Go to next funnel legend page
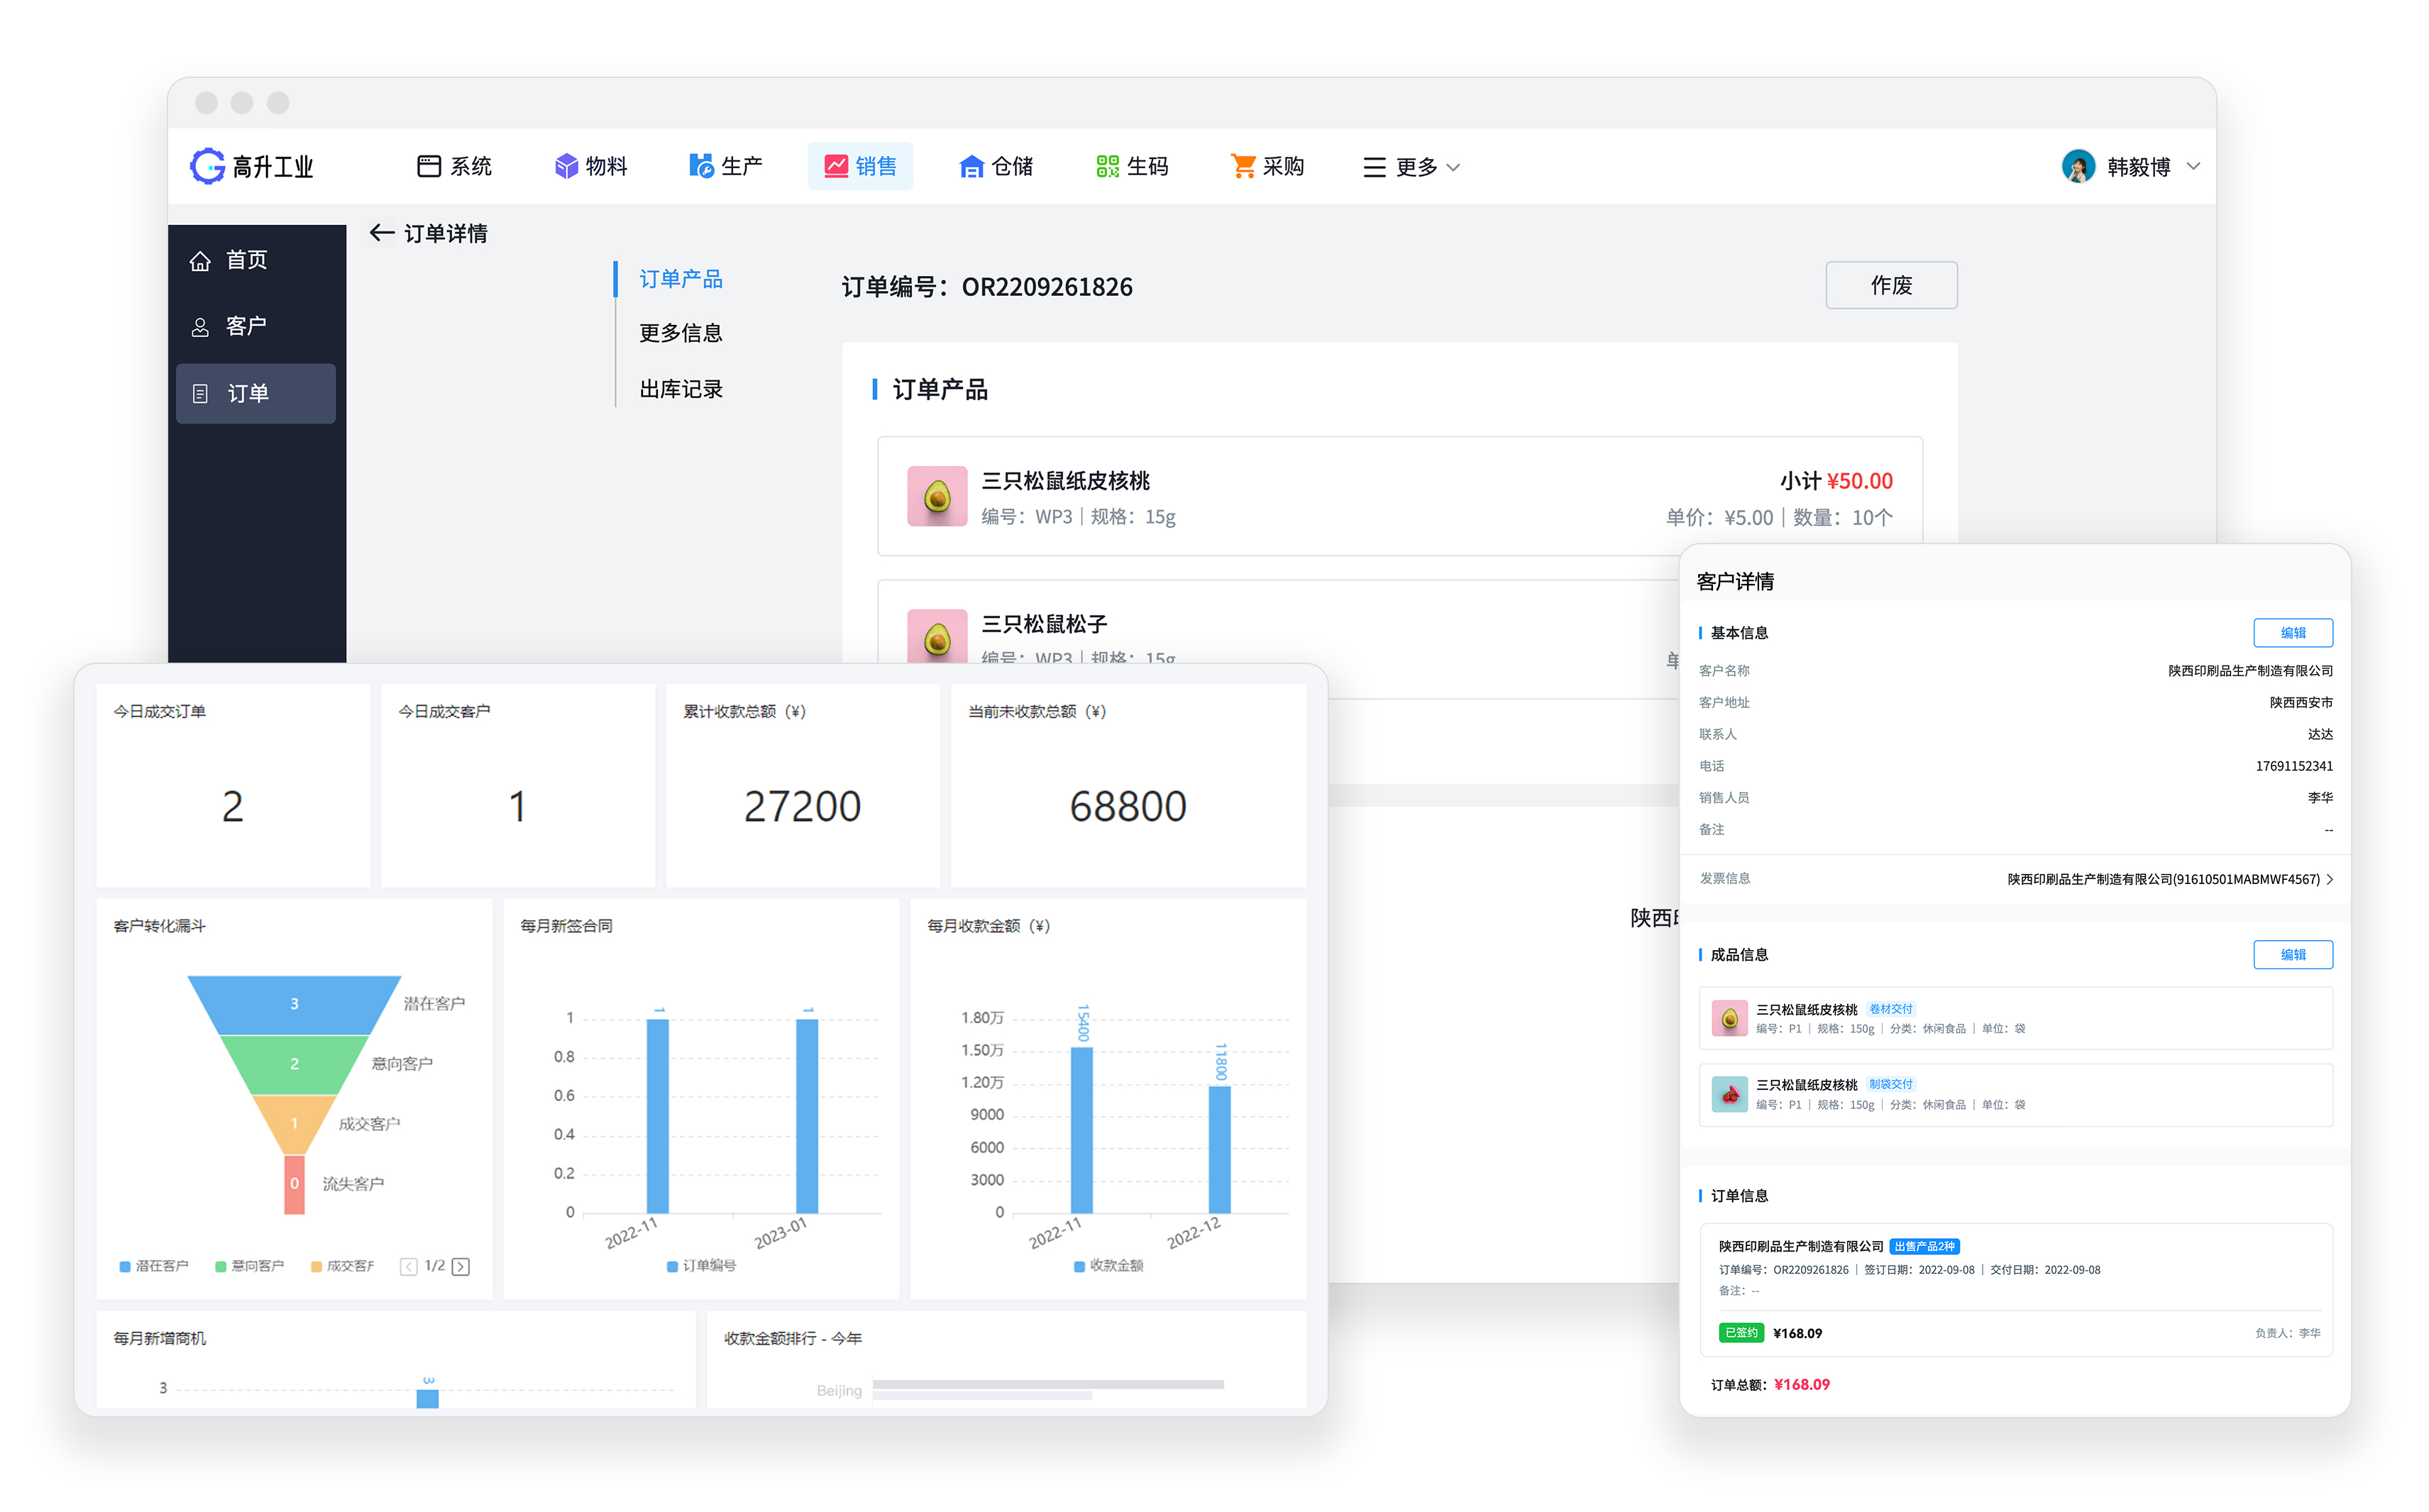2429x1512 pixels. (461, 1266)
